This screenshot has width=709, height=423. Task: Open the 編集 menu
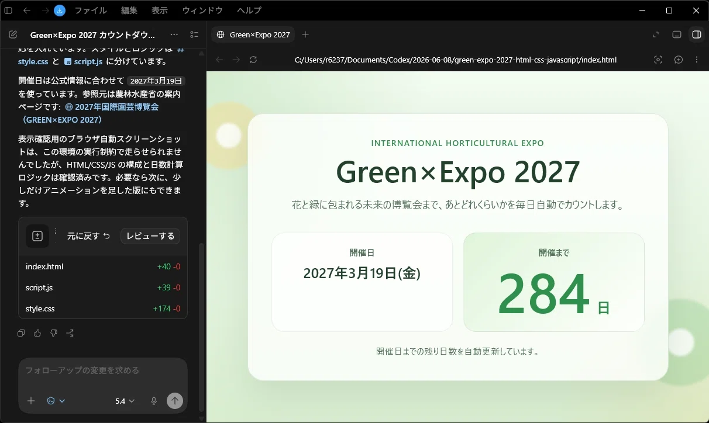pyautogui.click(x=129, y=11)
